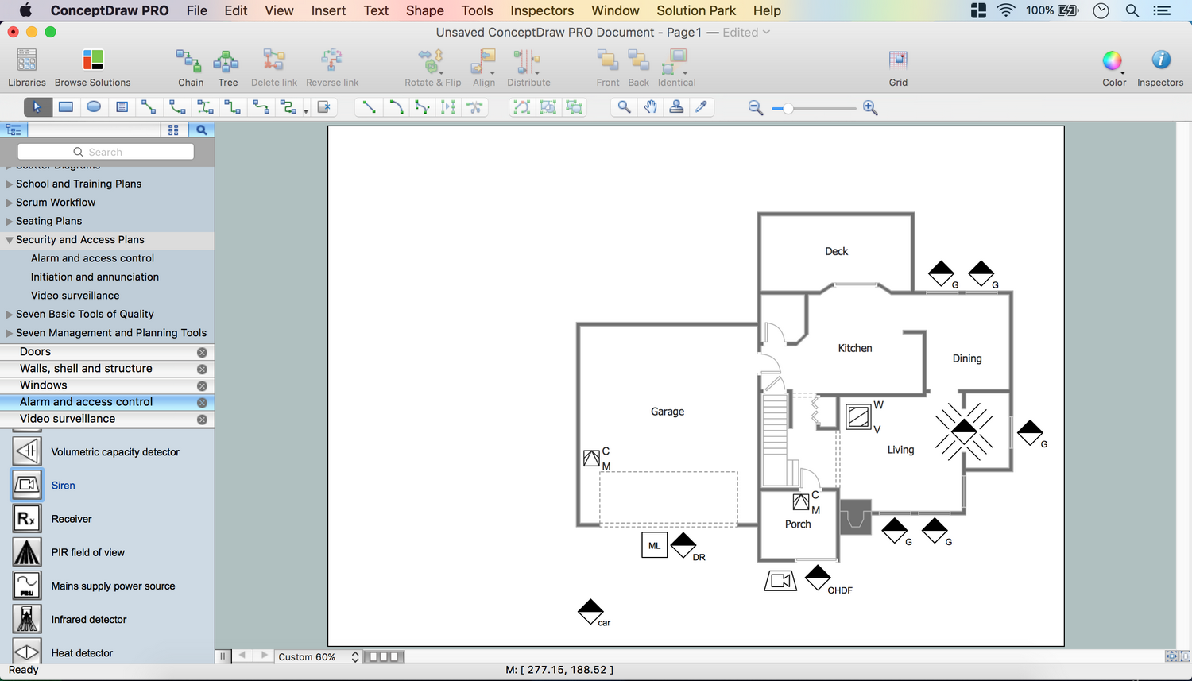The height and width of the screenshot is (681, 1192).
Task: Open the Edited title dropdown chevron
Action: click(x=766, y=33)
